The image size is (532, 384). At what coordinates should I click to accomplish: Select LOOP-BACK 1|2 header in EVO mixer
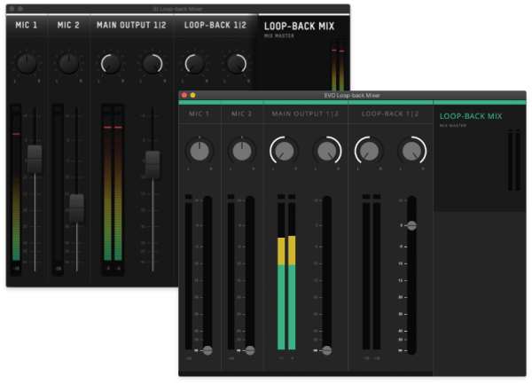pos(390,114)
